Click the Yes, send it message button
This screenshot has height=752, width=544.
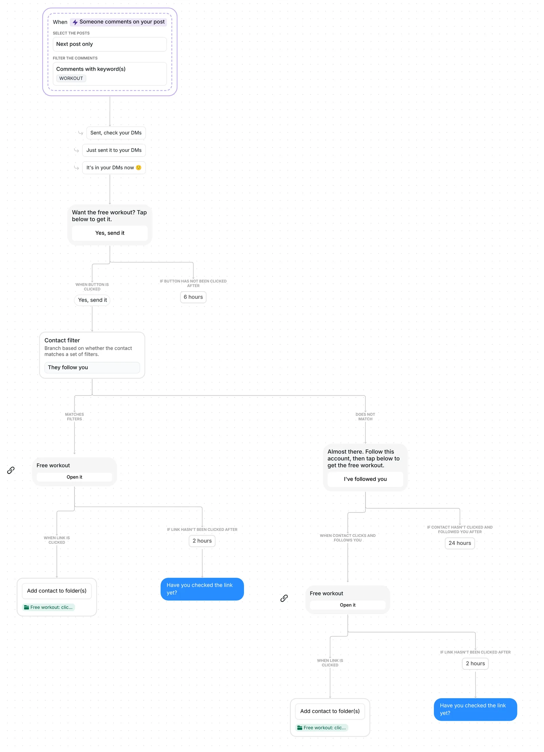coord(110,233)
